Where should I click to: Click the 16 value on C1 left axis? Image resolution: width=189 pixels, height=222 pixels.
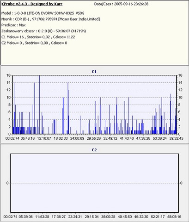[x=8, y=75]
